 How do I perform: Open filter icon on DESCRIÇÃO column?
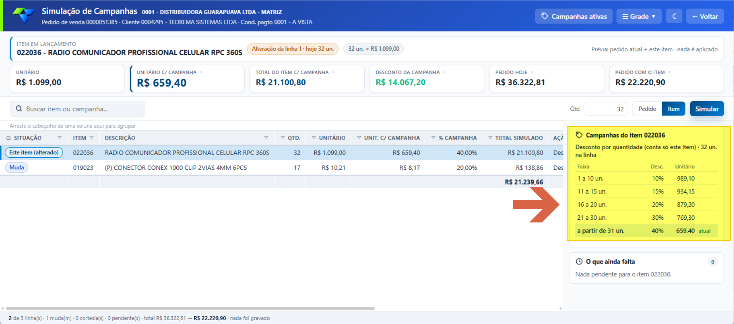[x=266, y=138]
